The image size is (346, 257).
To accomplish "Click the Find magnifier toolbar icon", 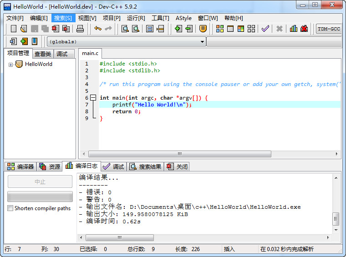I will [125, 29].
